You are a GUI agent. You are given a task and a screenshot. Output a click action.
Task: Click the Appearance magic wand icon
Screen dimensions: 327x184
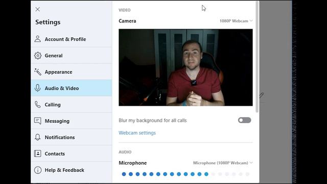(x=38, y=72)
